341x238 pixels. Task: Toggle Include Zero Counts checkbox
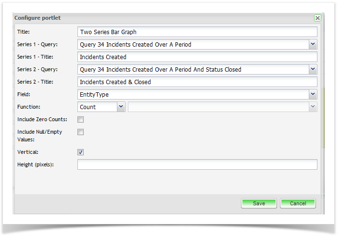(x=81, y=120)
